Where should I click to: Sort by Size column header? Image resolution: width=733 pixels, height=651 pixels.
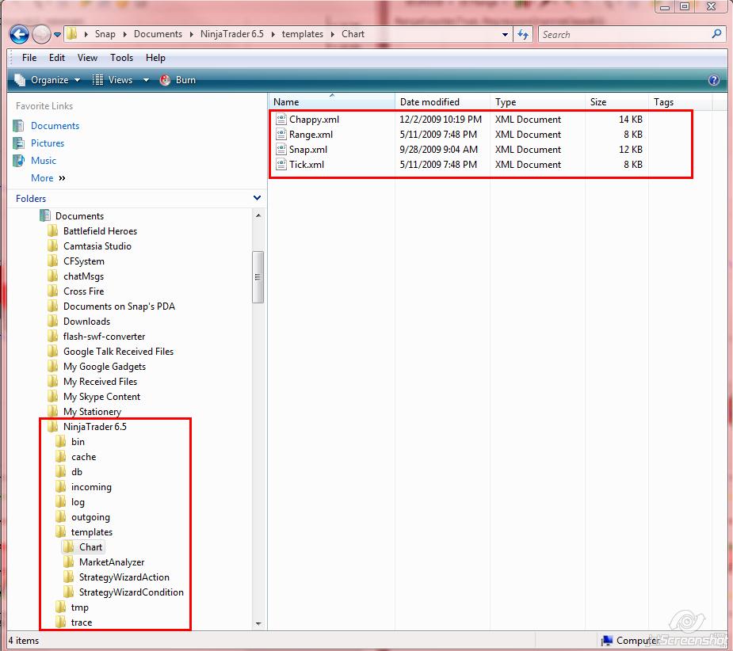617,102
